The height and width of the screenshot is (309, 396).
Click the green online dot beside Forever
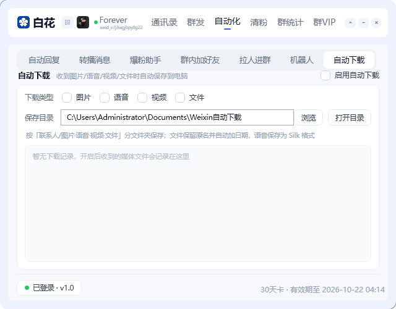point(96,22)
